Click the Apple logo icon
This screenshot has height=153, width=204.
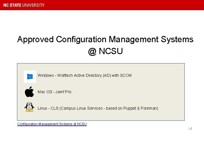[29, 92]
